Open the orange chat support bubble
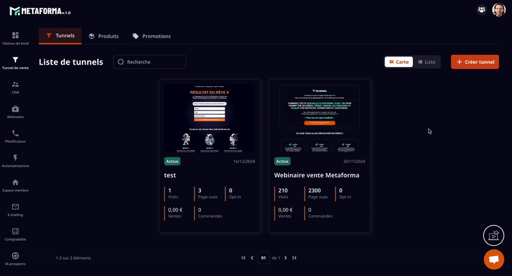512x276 pixels. [493, 259]
